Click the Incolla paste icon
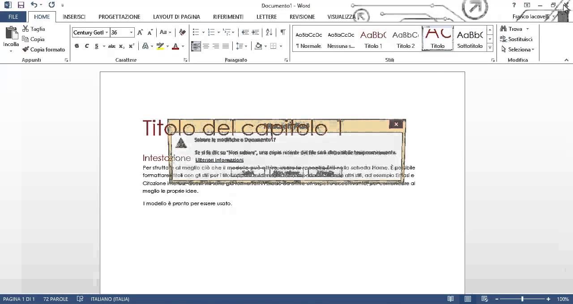The height and width of the screenshot is (304, 573). pyautogui.click(x=11, y=33)
